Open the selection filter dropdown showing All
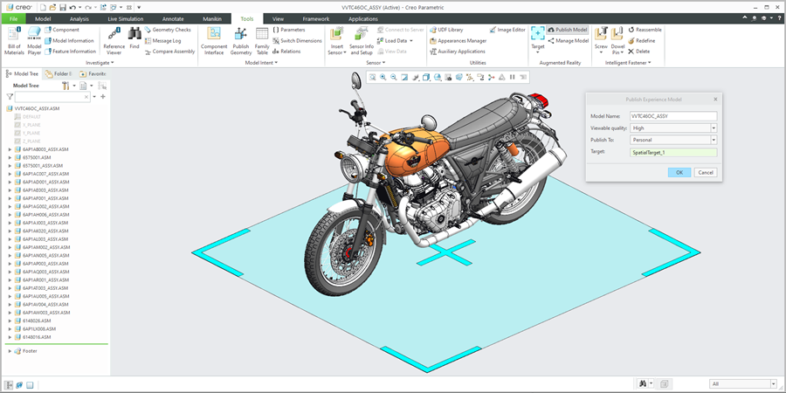 773,383
